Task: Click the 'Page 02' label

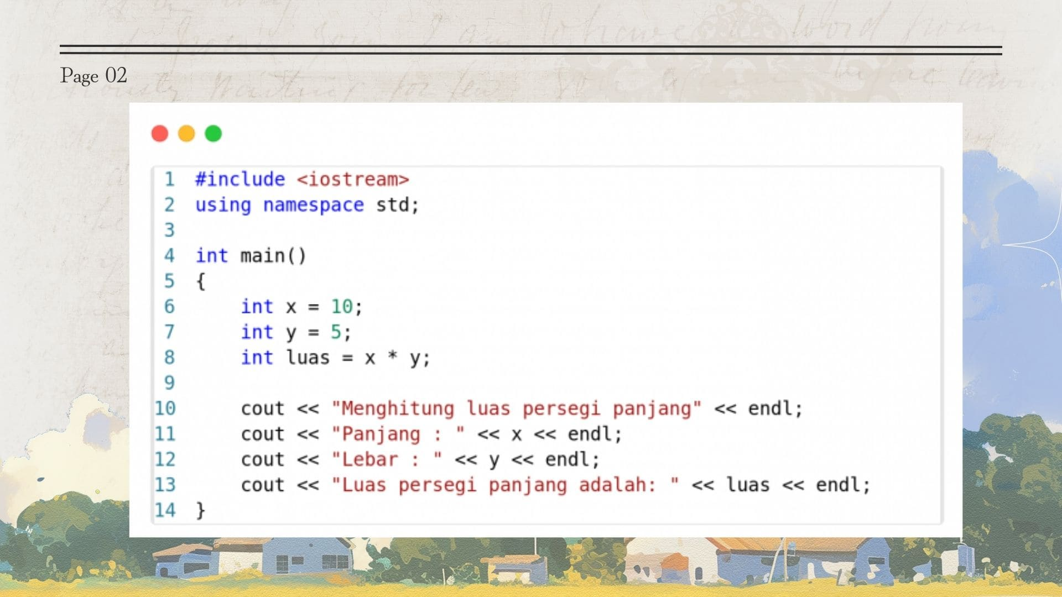Action: tap(94, 76)
